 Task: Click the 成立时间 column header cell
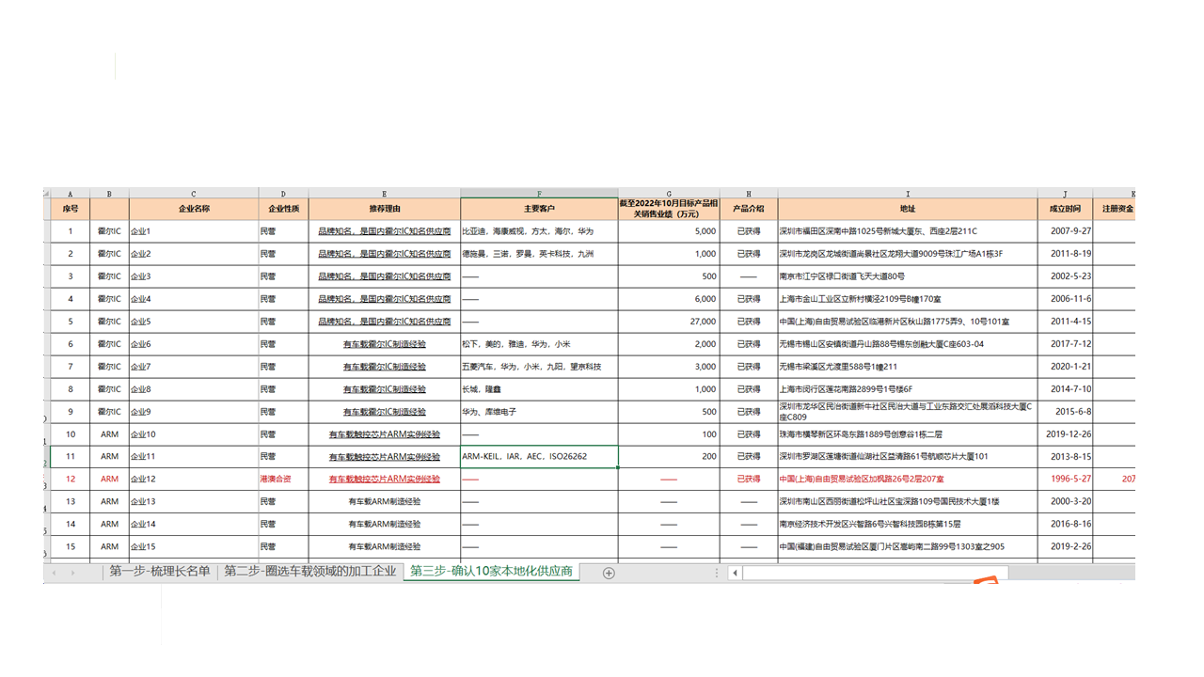click(1065, 209)
